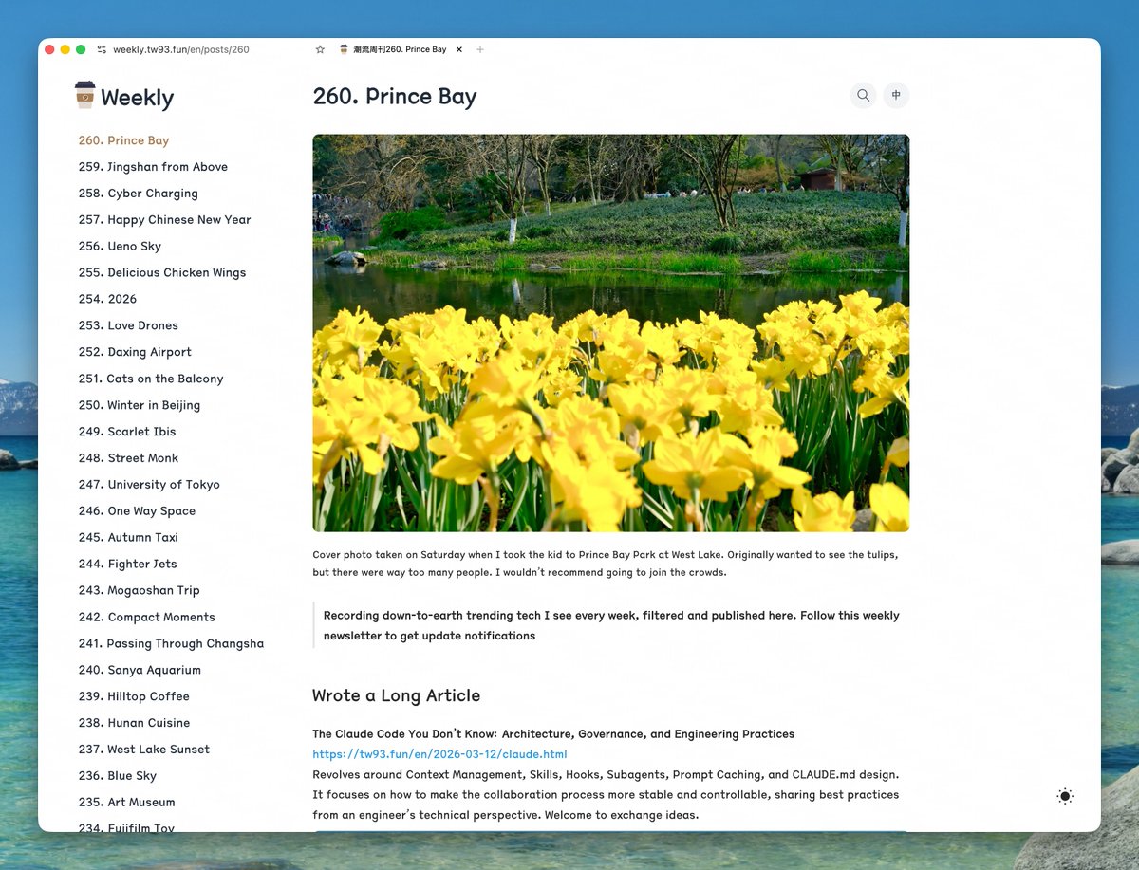Open post 243. Mogaoshan Trip
Image resolution: width=1139 pixels, height=870 pixels.
(139, 590)
